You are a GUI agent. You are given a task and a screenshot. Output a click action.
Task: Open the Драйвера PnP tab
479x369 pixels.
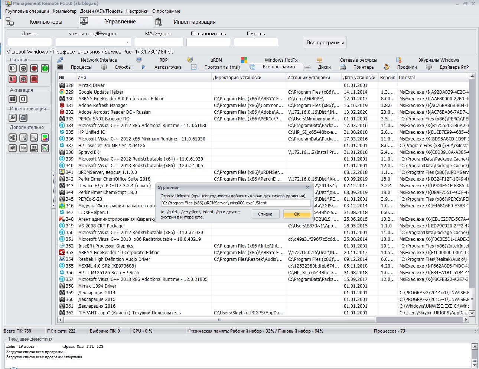pos(454,67)
